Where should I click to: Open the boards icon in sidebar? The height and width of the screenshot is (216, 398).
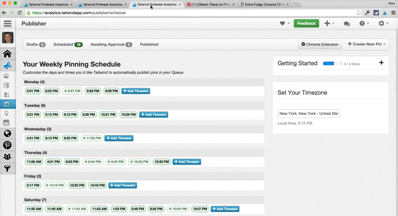point(7,85)
